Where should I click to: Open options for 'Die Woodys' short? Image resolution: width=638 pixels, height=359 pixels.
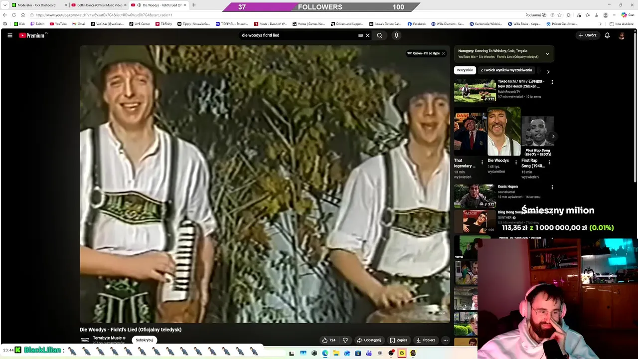click(516, 163)
